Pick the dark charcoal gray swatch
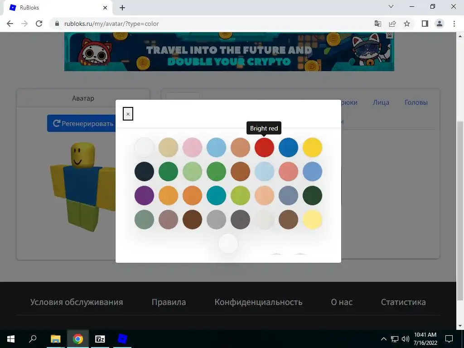Viewport: 464px width, 348px height. coord(240,220)
